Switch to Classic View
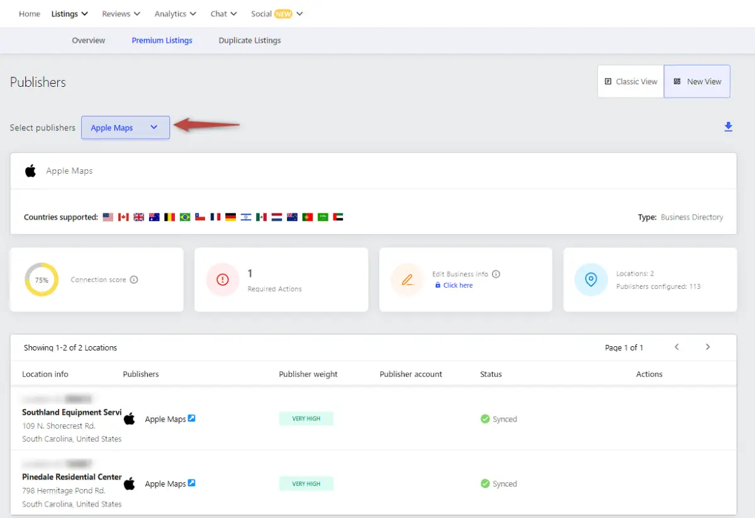This screenshot has width=755, height=518. click(630, 82)
